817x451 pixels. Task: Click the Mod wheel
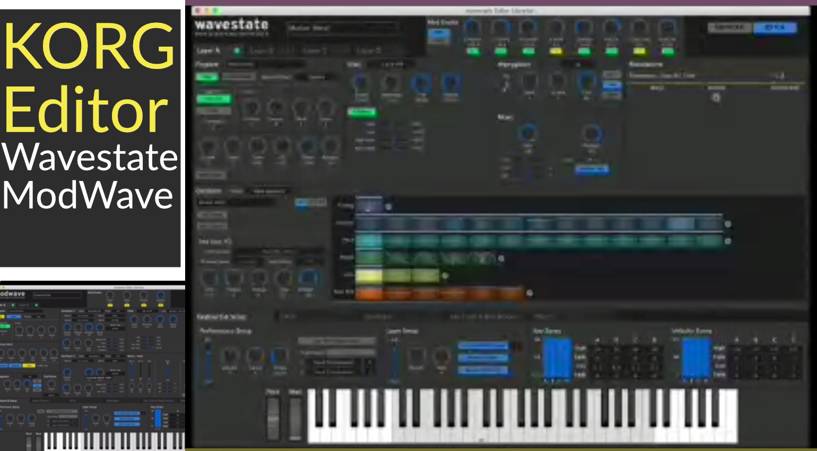(295, 418)
